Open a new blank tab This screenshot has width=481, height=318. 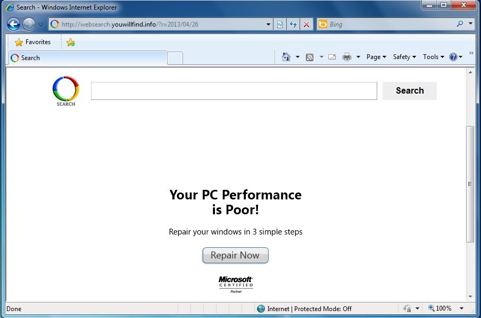pyautogui.click(x=175, y=58)
